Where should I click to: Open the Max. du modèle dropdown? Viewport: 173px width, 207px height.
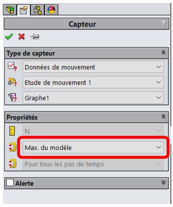93,147
